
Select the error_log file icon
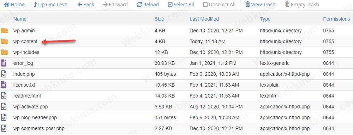4,63
